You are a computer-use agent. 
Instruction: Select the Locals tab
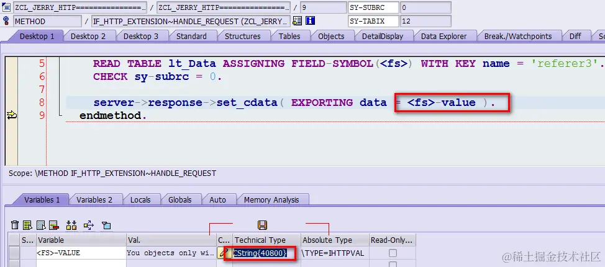pos(140,199)
